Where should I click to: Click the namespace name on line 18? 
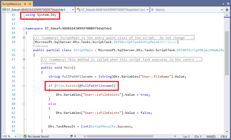click(78, 28)
